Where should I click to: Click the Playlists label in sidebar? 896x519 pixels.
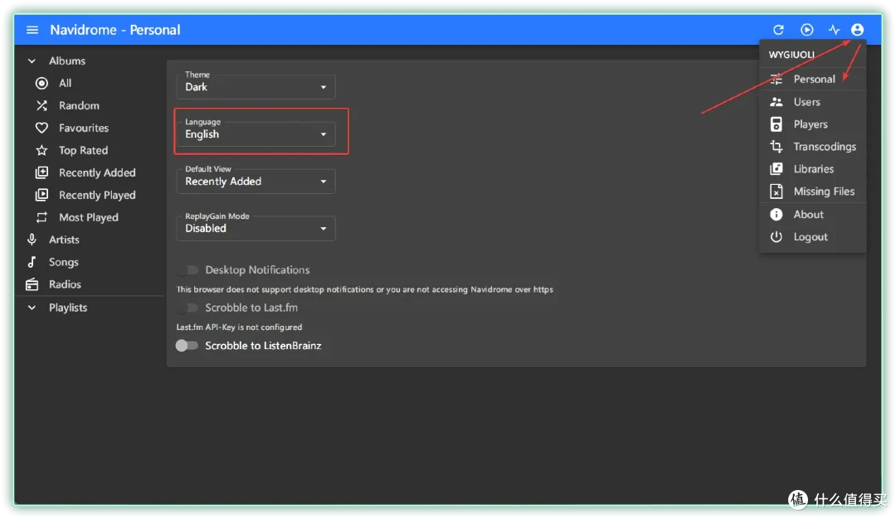click(68, 308)
